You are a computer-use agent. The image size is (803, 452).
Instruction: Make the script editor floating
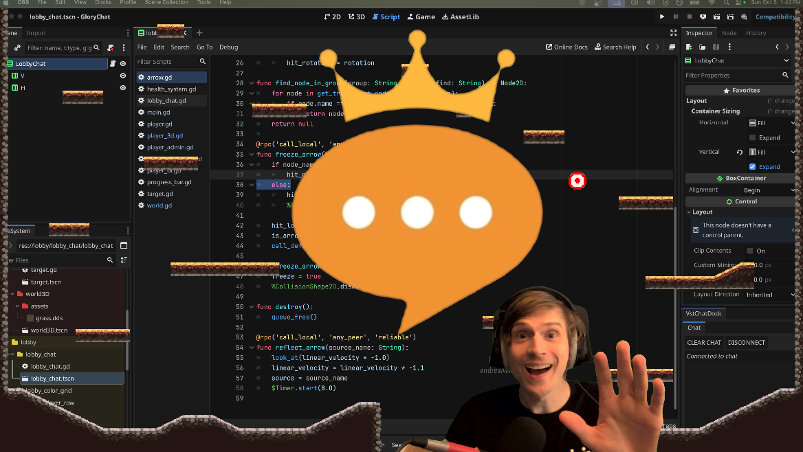point(672,47)
